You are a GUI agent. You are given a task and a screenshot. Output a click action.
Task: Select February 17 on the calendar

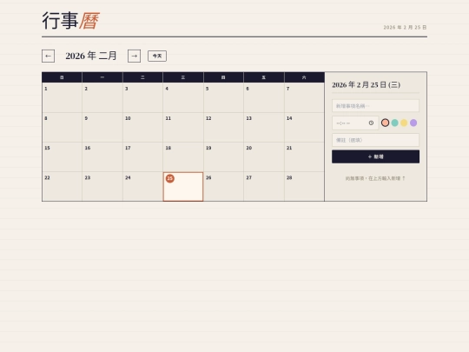(142, 156)
